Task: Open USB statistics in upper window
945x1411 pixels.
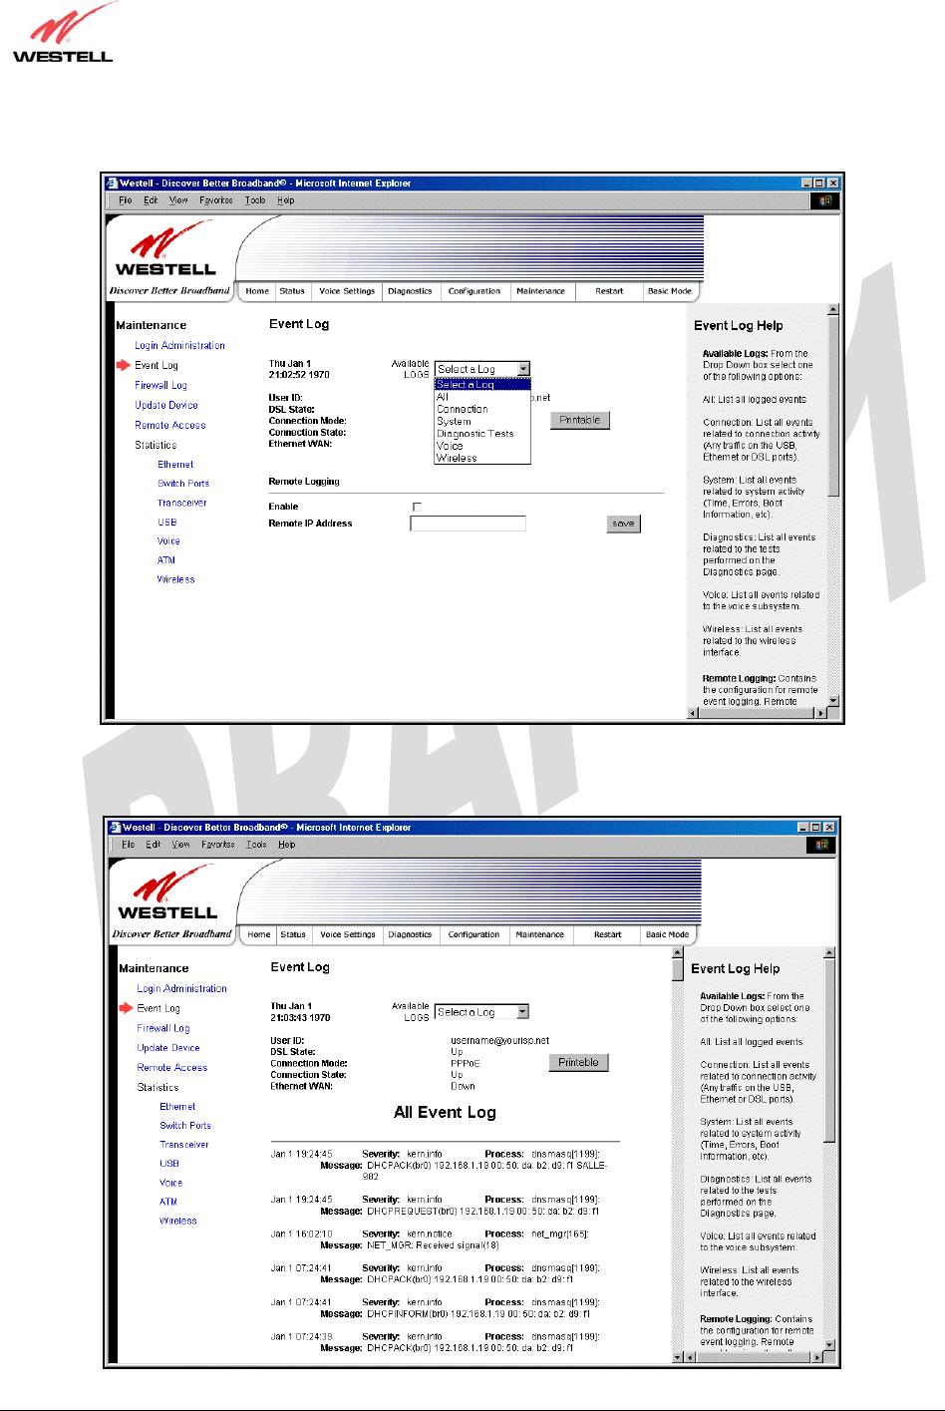Action: click(166, 523)
